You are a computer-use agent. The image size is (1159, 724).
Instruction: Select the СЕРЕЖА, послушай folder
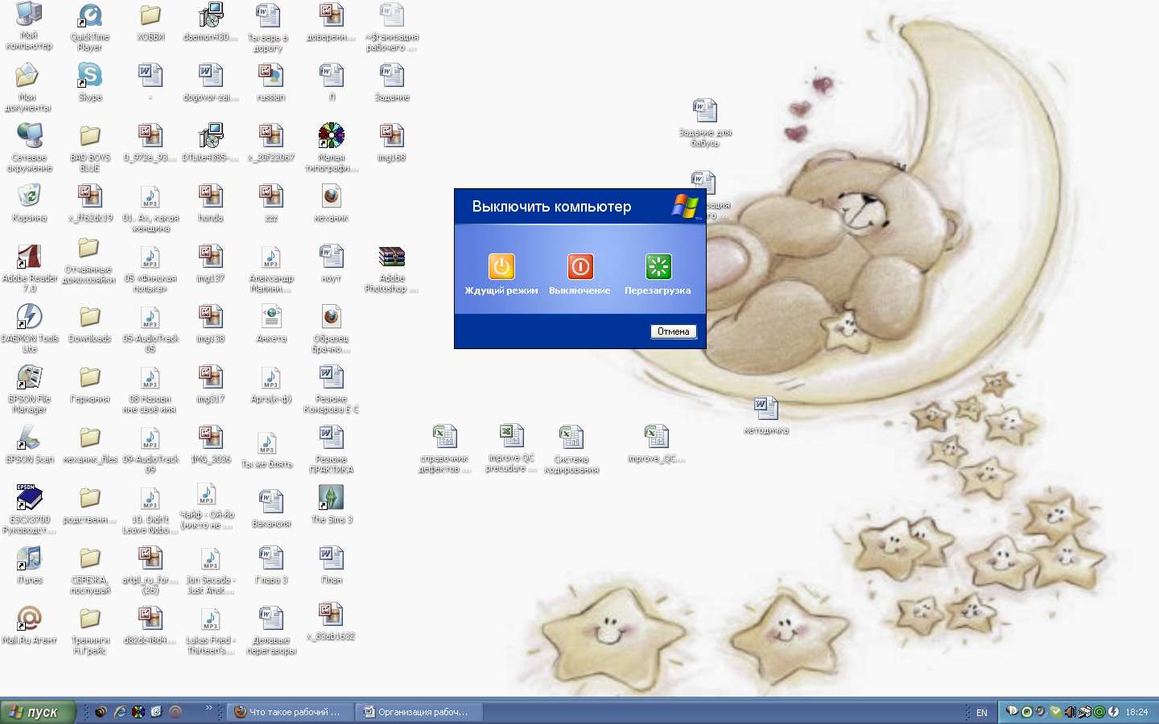90,570
